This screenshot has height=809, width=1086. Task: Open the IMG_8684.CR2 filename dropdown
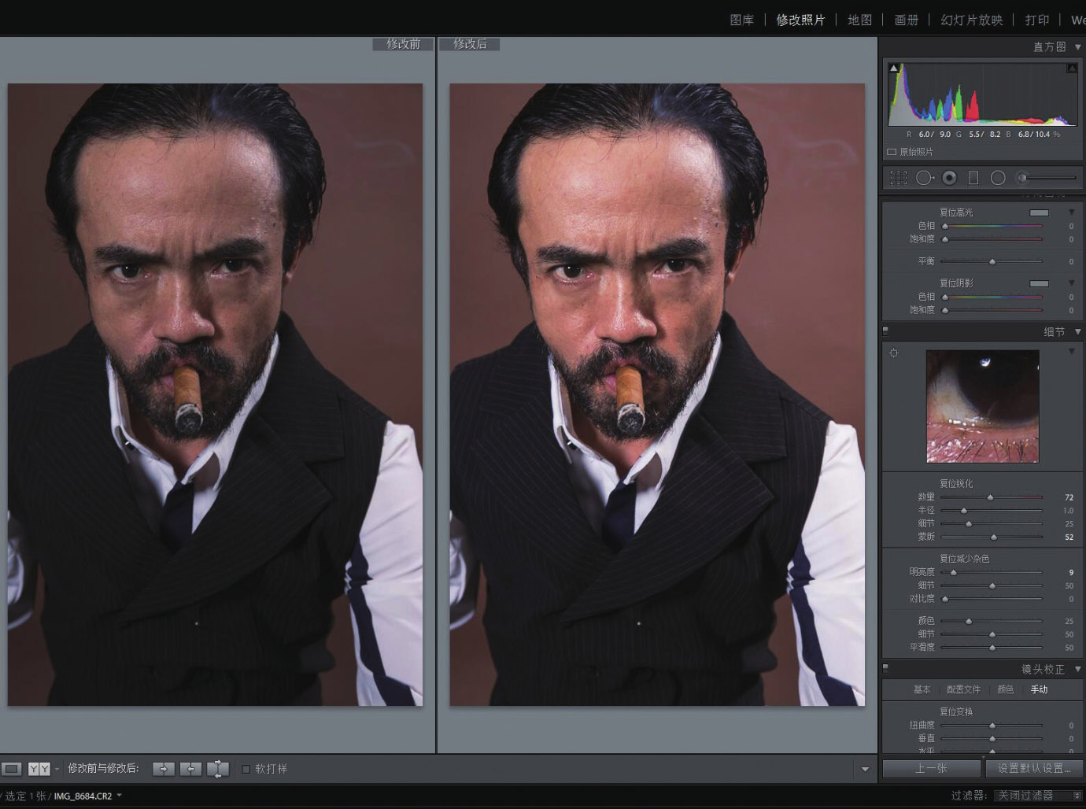120,796
